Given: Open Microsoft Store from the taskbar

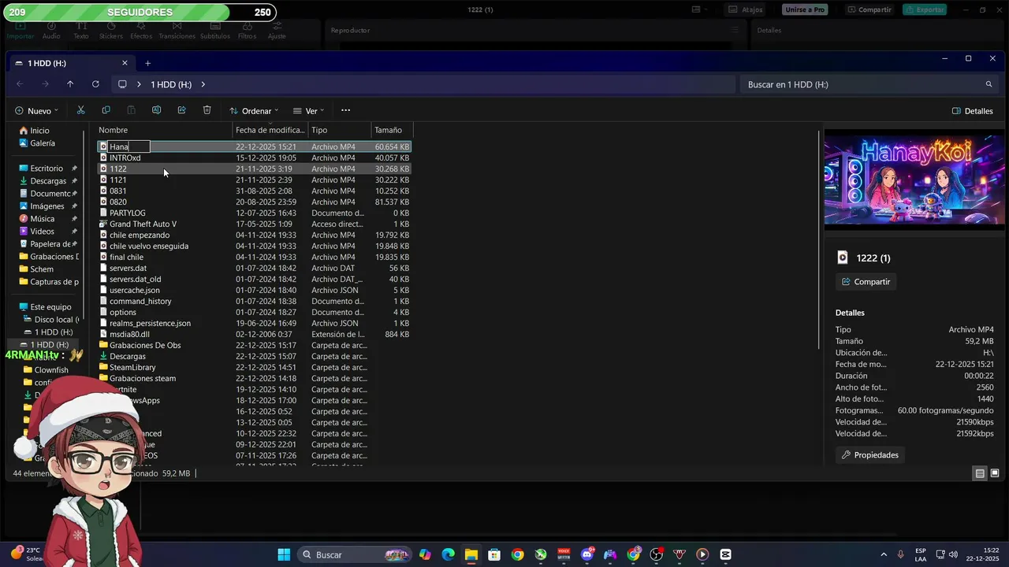Looking at the screenshot, I should [493, 554].
